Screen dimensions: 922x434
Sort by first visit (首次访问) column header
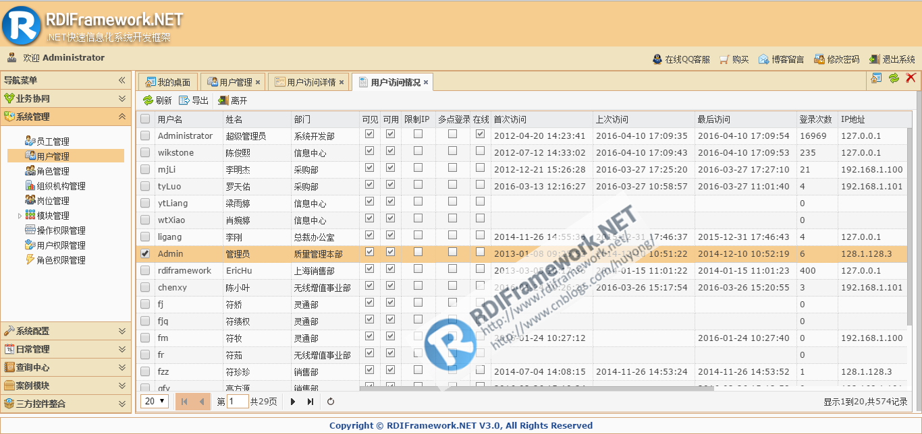tap(541, 119)
